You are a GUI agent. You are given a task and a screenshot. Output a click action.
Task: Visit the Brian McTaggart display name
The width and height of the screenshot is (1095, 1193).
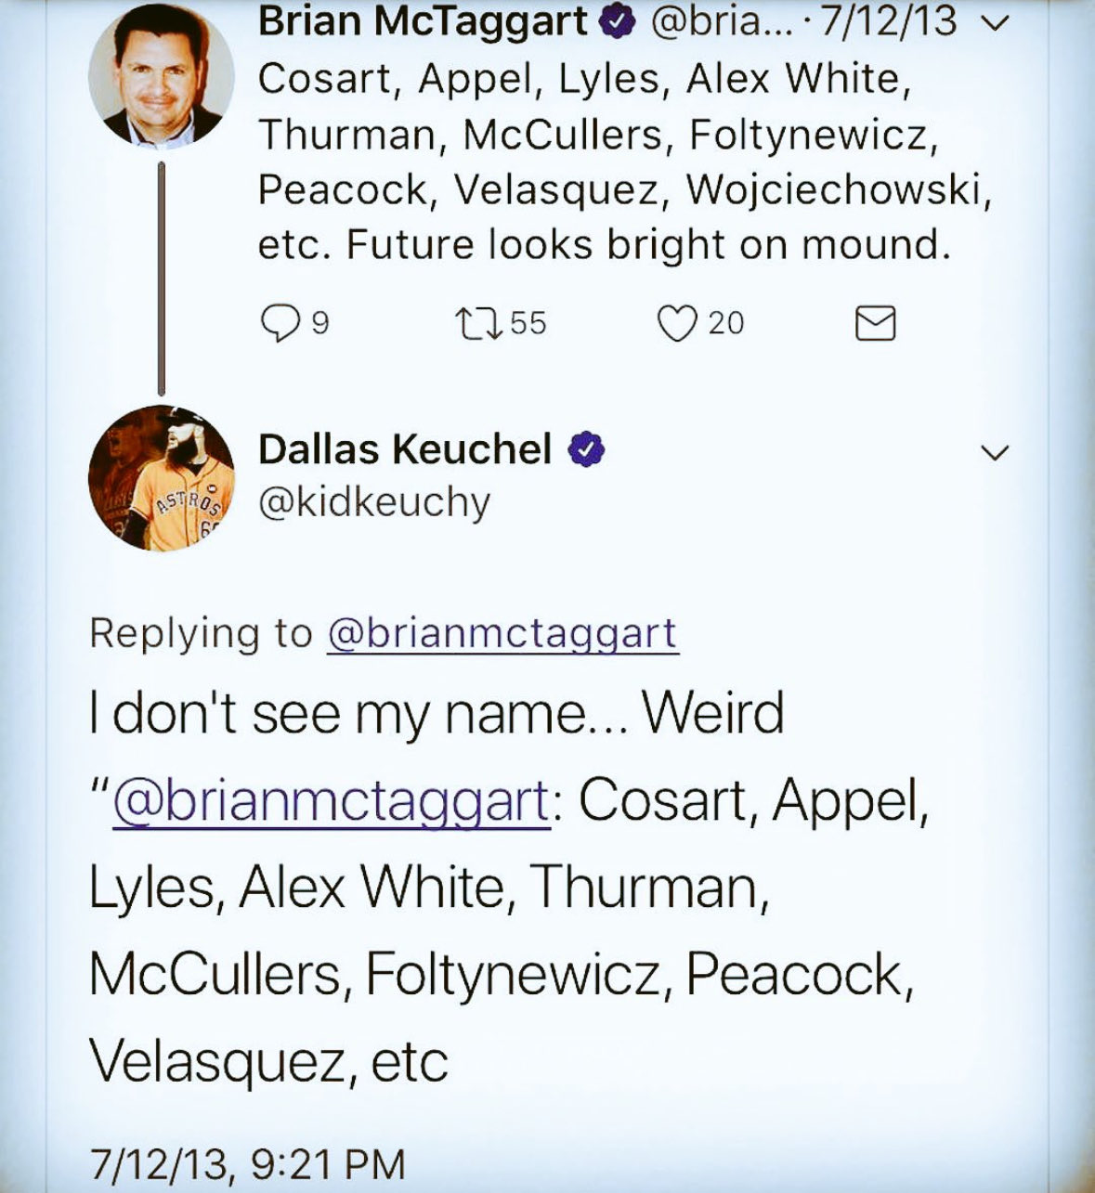424,22
